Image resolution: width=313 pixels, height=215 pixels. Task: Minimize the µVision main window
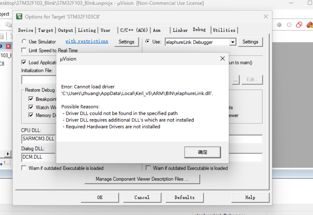[291, 3]
